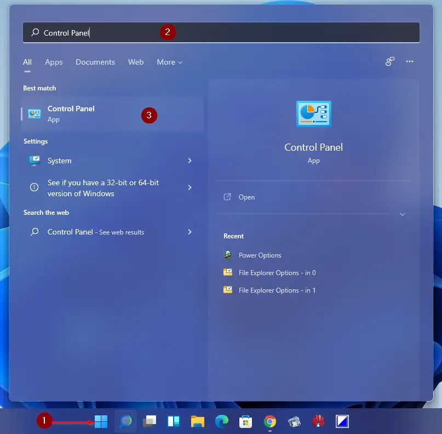Click the Search icon in the taskbar
The image size is (442, 434).
(125, 421)
